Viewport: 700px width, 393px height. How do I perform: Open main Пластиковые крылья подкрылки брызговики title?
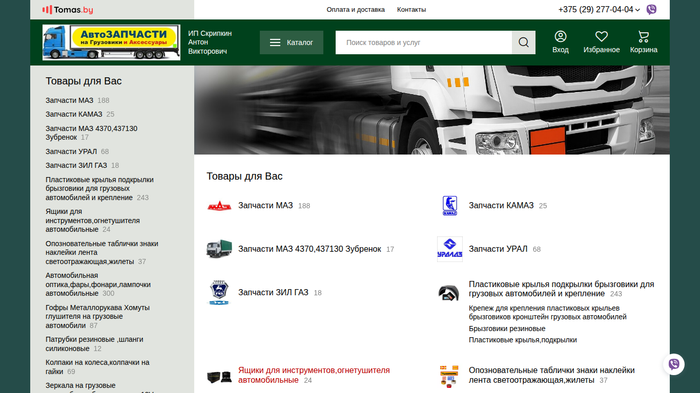click(x=562, y=289)
